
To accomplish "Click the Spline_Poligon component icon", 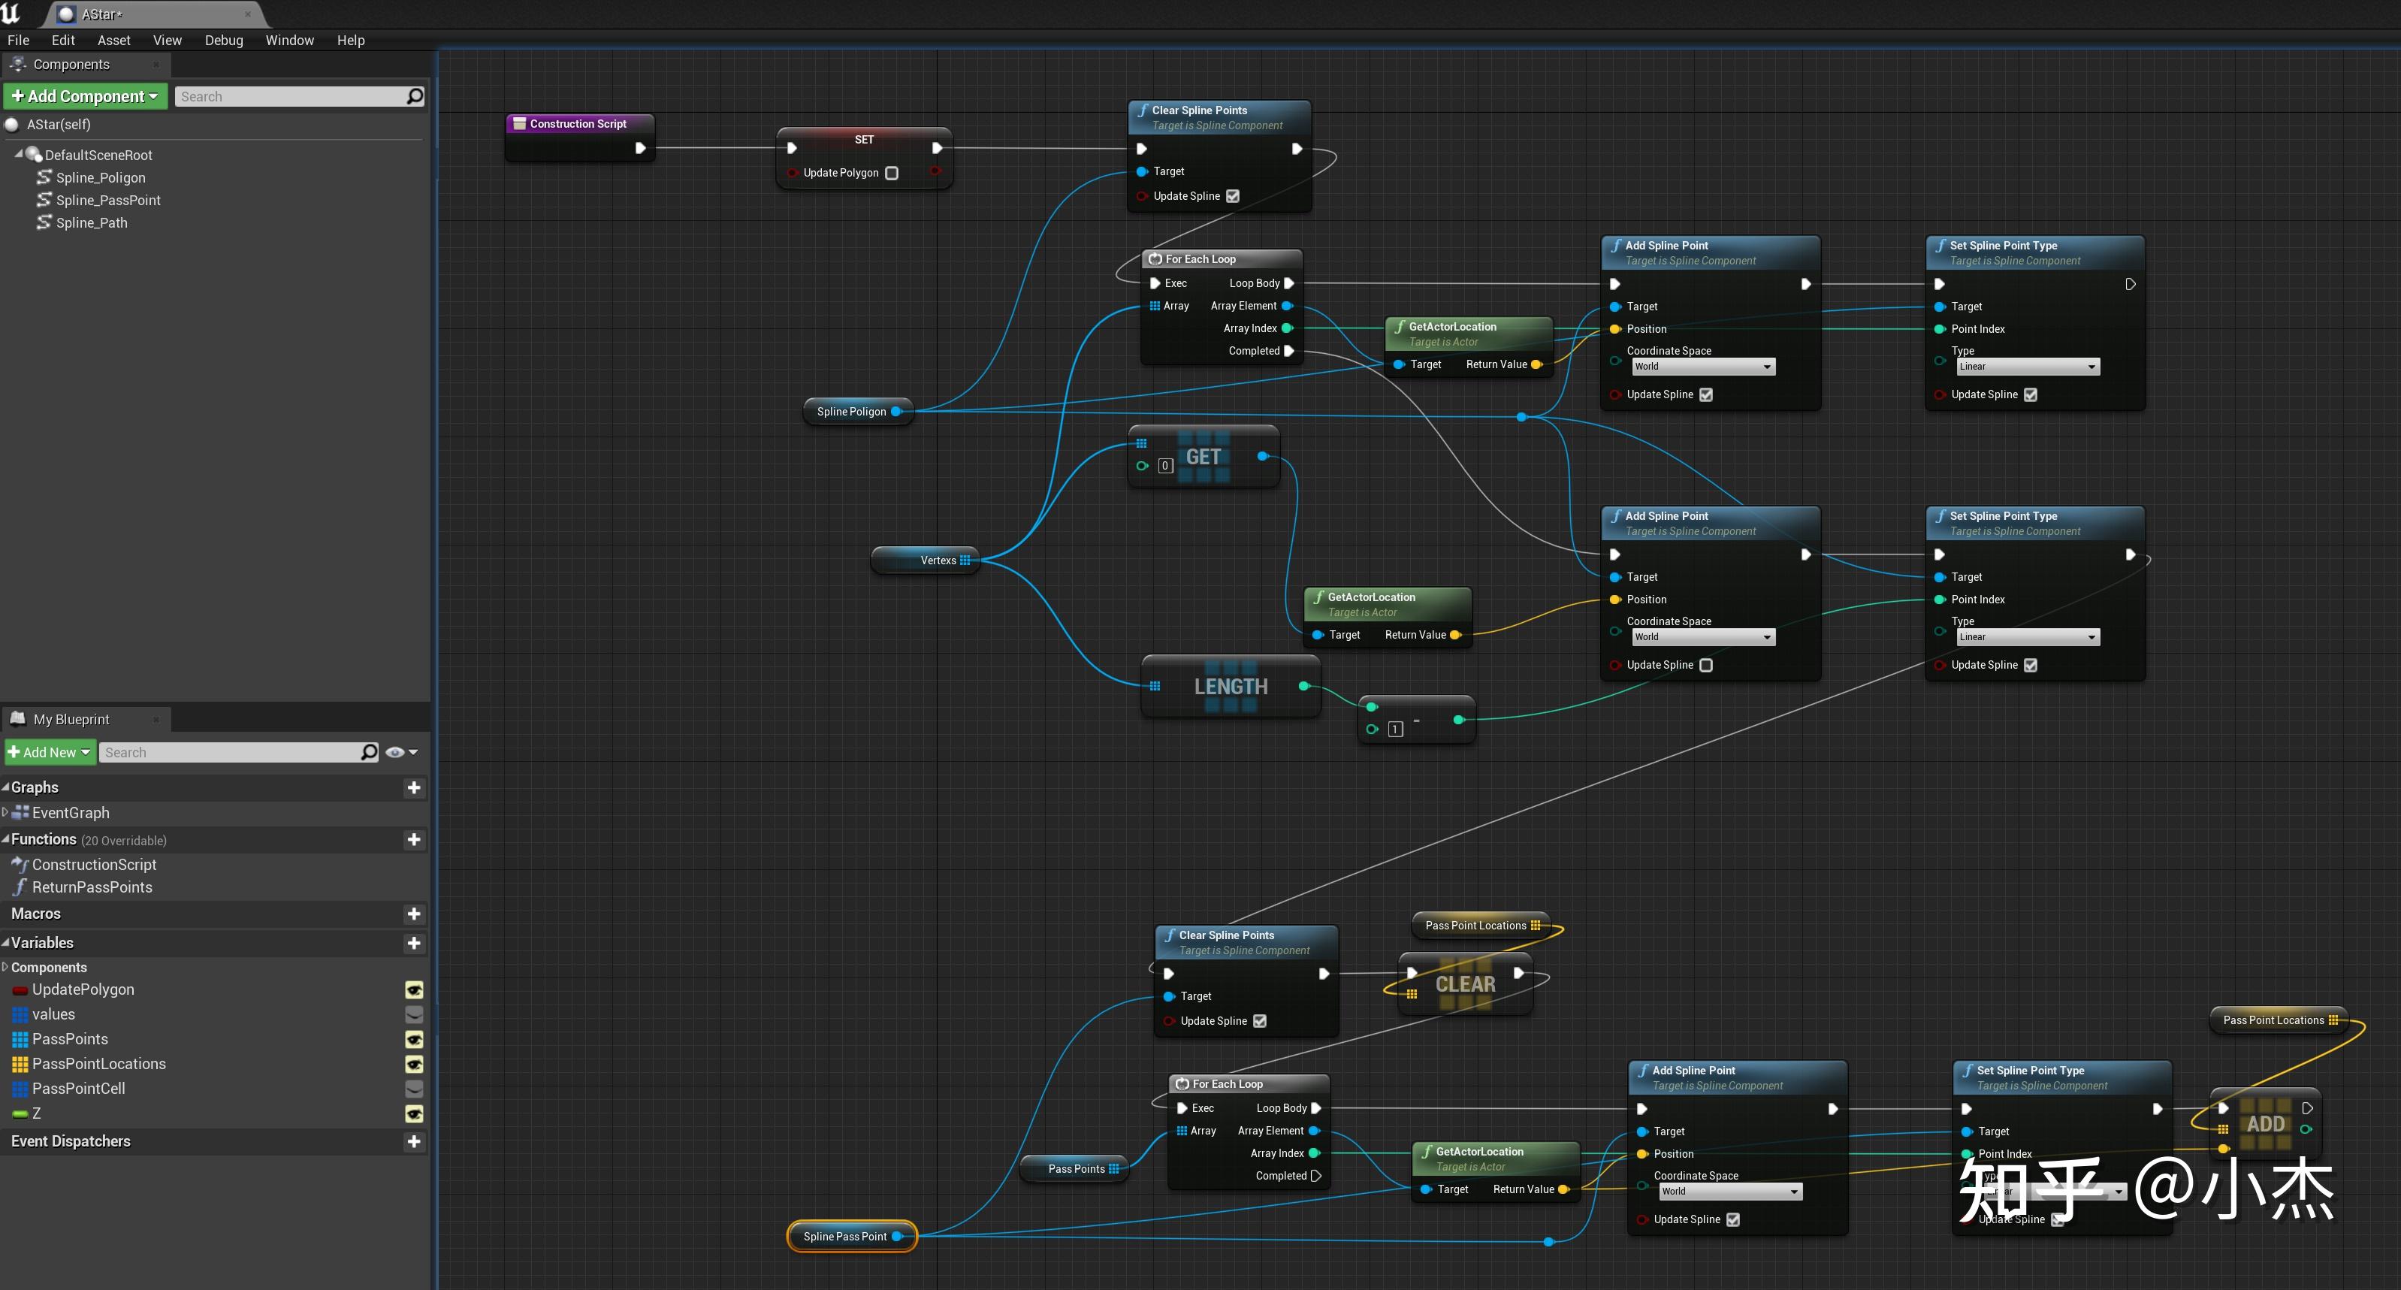I will [43, 177].
